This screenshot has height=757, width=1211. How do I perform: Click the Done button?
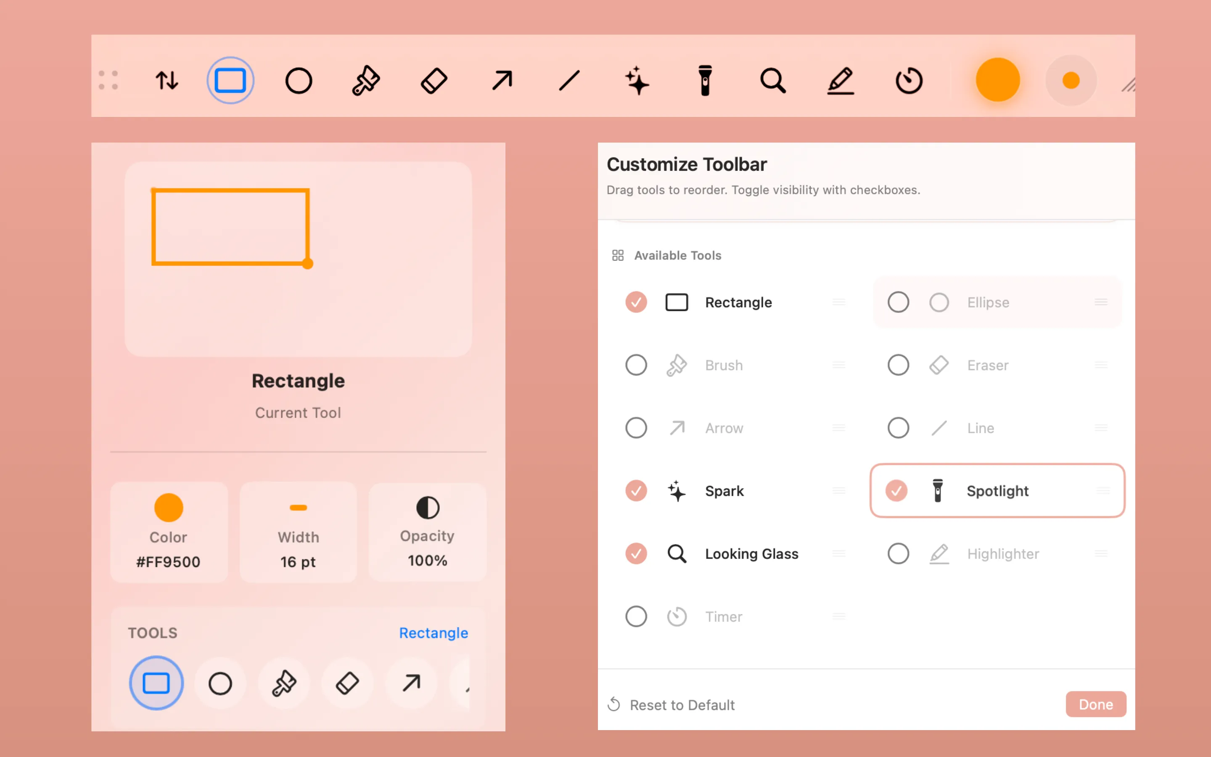coord(1096,704)
